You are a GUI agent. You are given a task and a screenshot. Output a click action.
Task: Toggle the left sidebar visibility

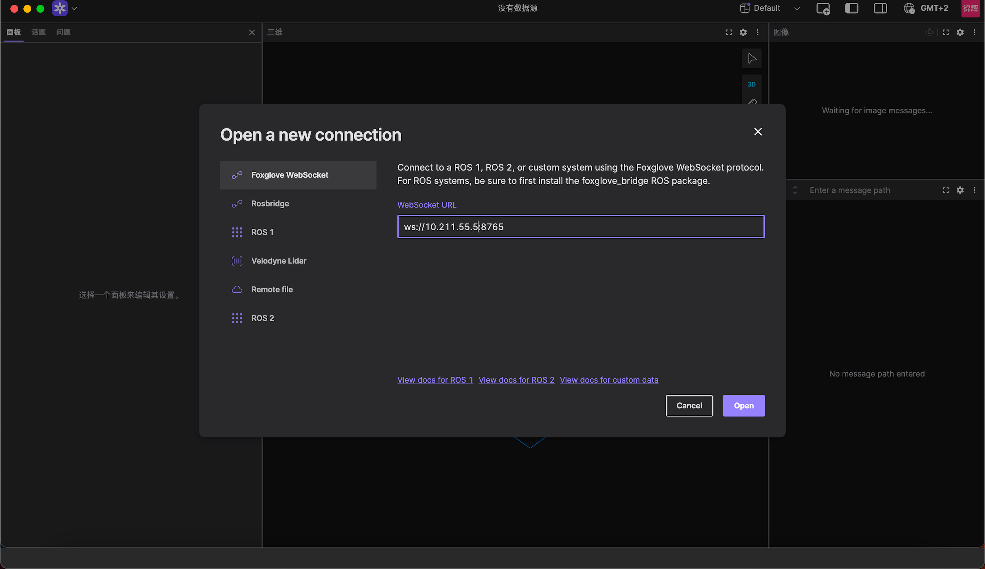coord(852,9)
